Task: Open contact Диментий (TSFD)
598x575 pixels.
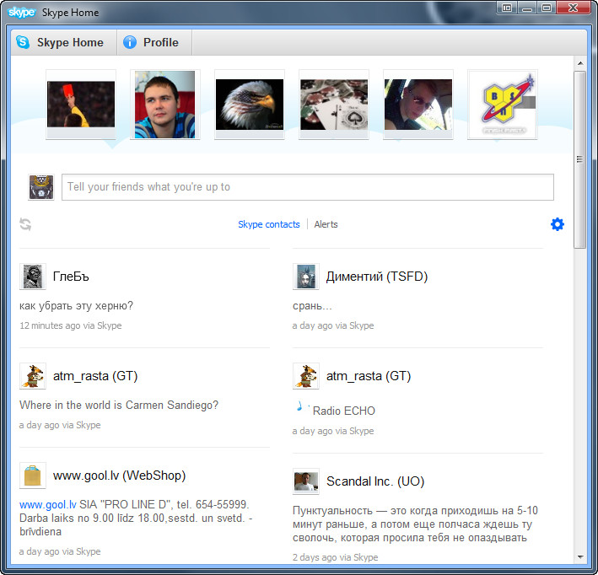Action: [x=377, y=277]
